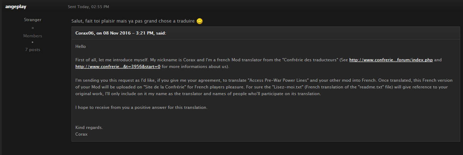The height and width of the screenshot is (155, 463).
Task: Open angeplay's user profile name
Action: [16, 7]
